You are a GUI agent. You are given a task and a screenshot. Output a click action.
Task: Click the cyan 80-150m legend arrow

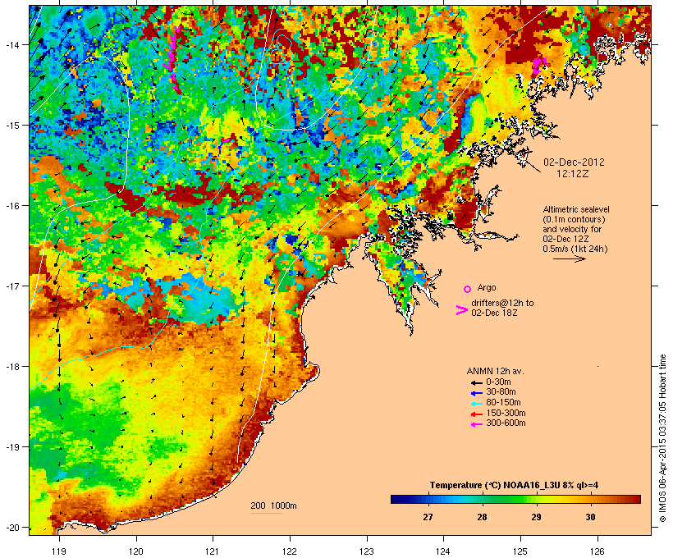click(x=476, y=404)
